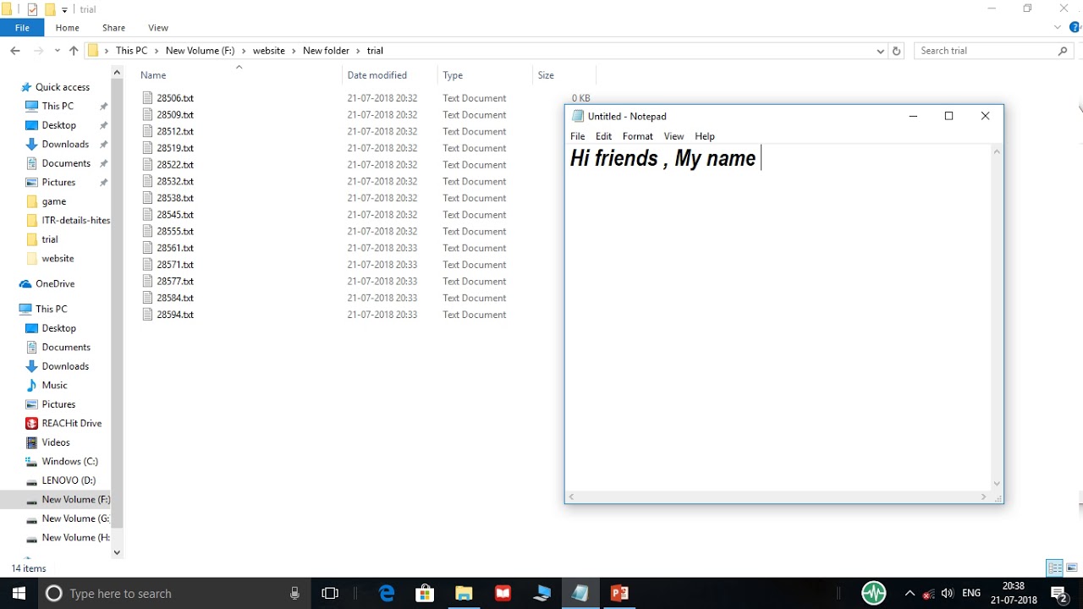Open Notepad's Edit menu
1083x609 pixels.
click(603, 136)
